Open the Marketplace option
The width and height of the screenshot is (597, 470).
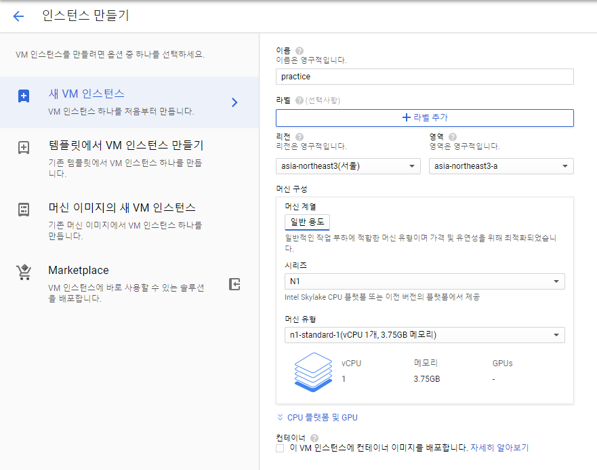tap(129, 283)
